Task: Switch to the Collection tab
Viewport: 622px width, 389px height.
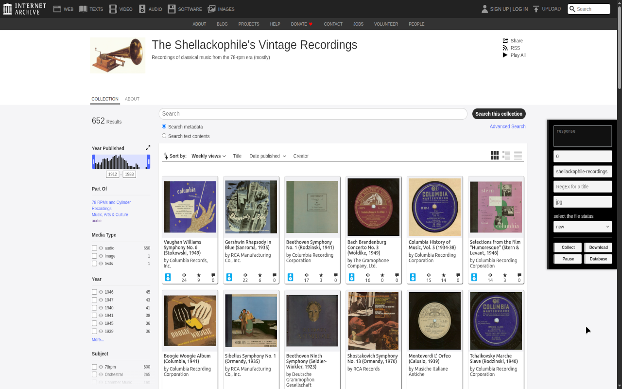Action: [105, 99]
